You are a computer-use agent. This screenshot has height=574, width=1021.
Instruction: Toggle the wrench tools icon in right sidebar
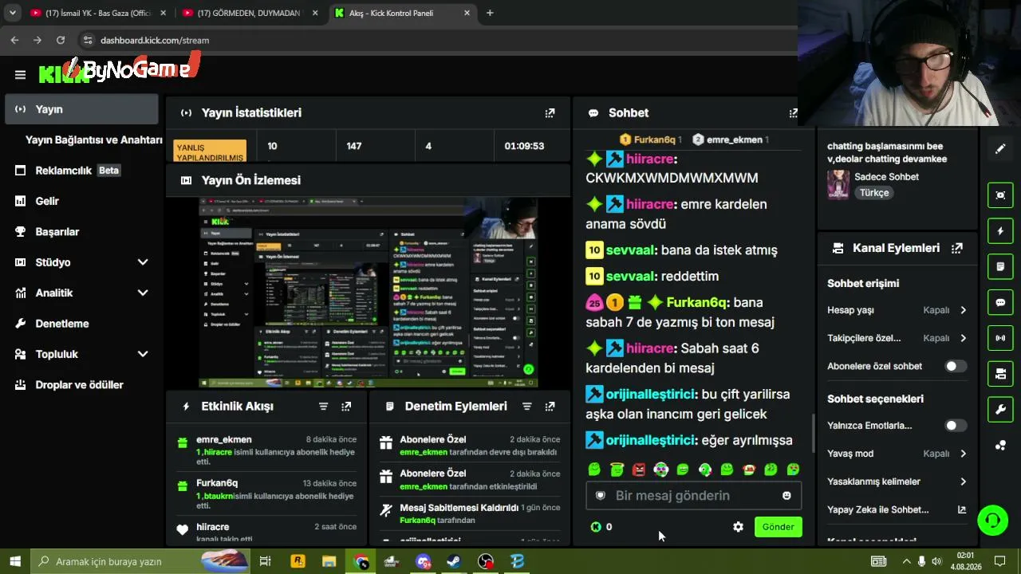pos(1000,410)
